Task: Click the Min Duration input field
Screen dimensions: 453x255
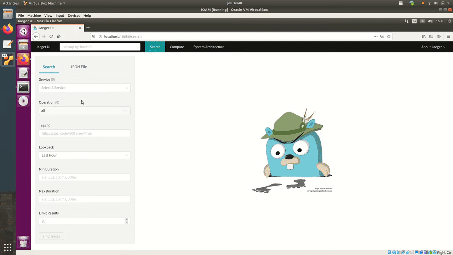Action: tap(85, 177)
